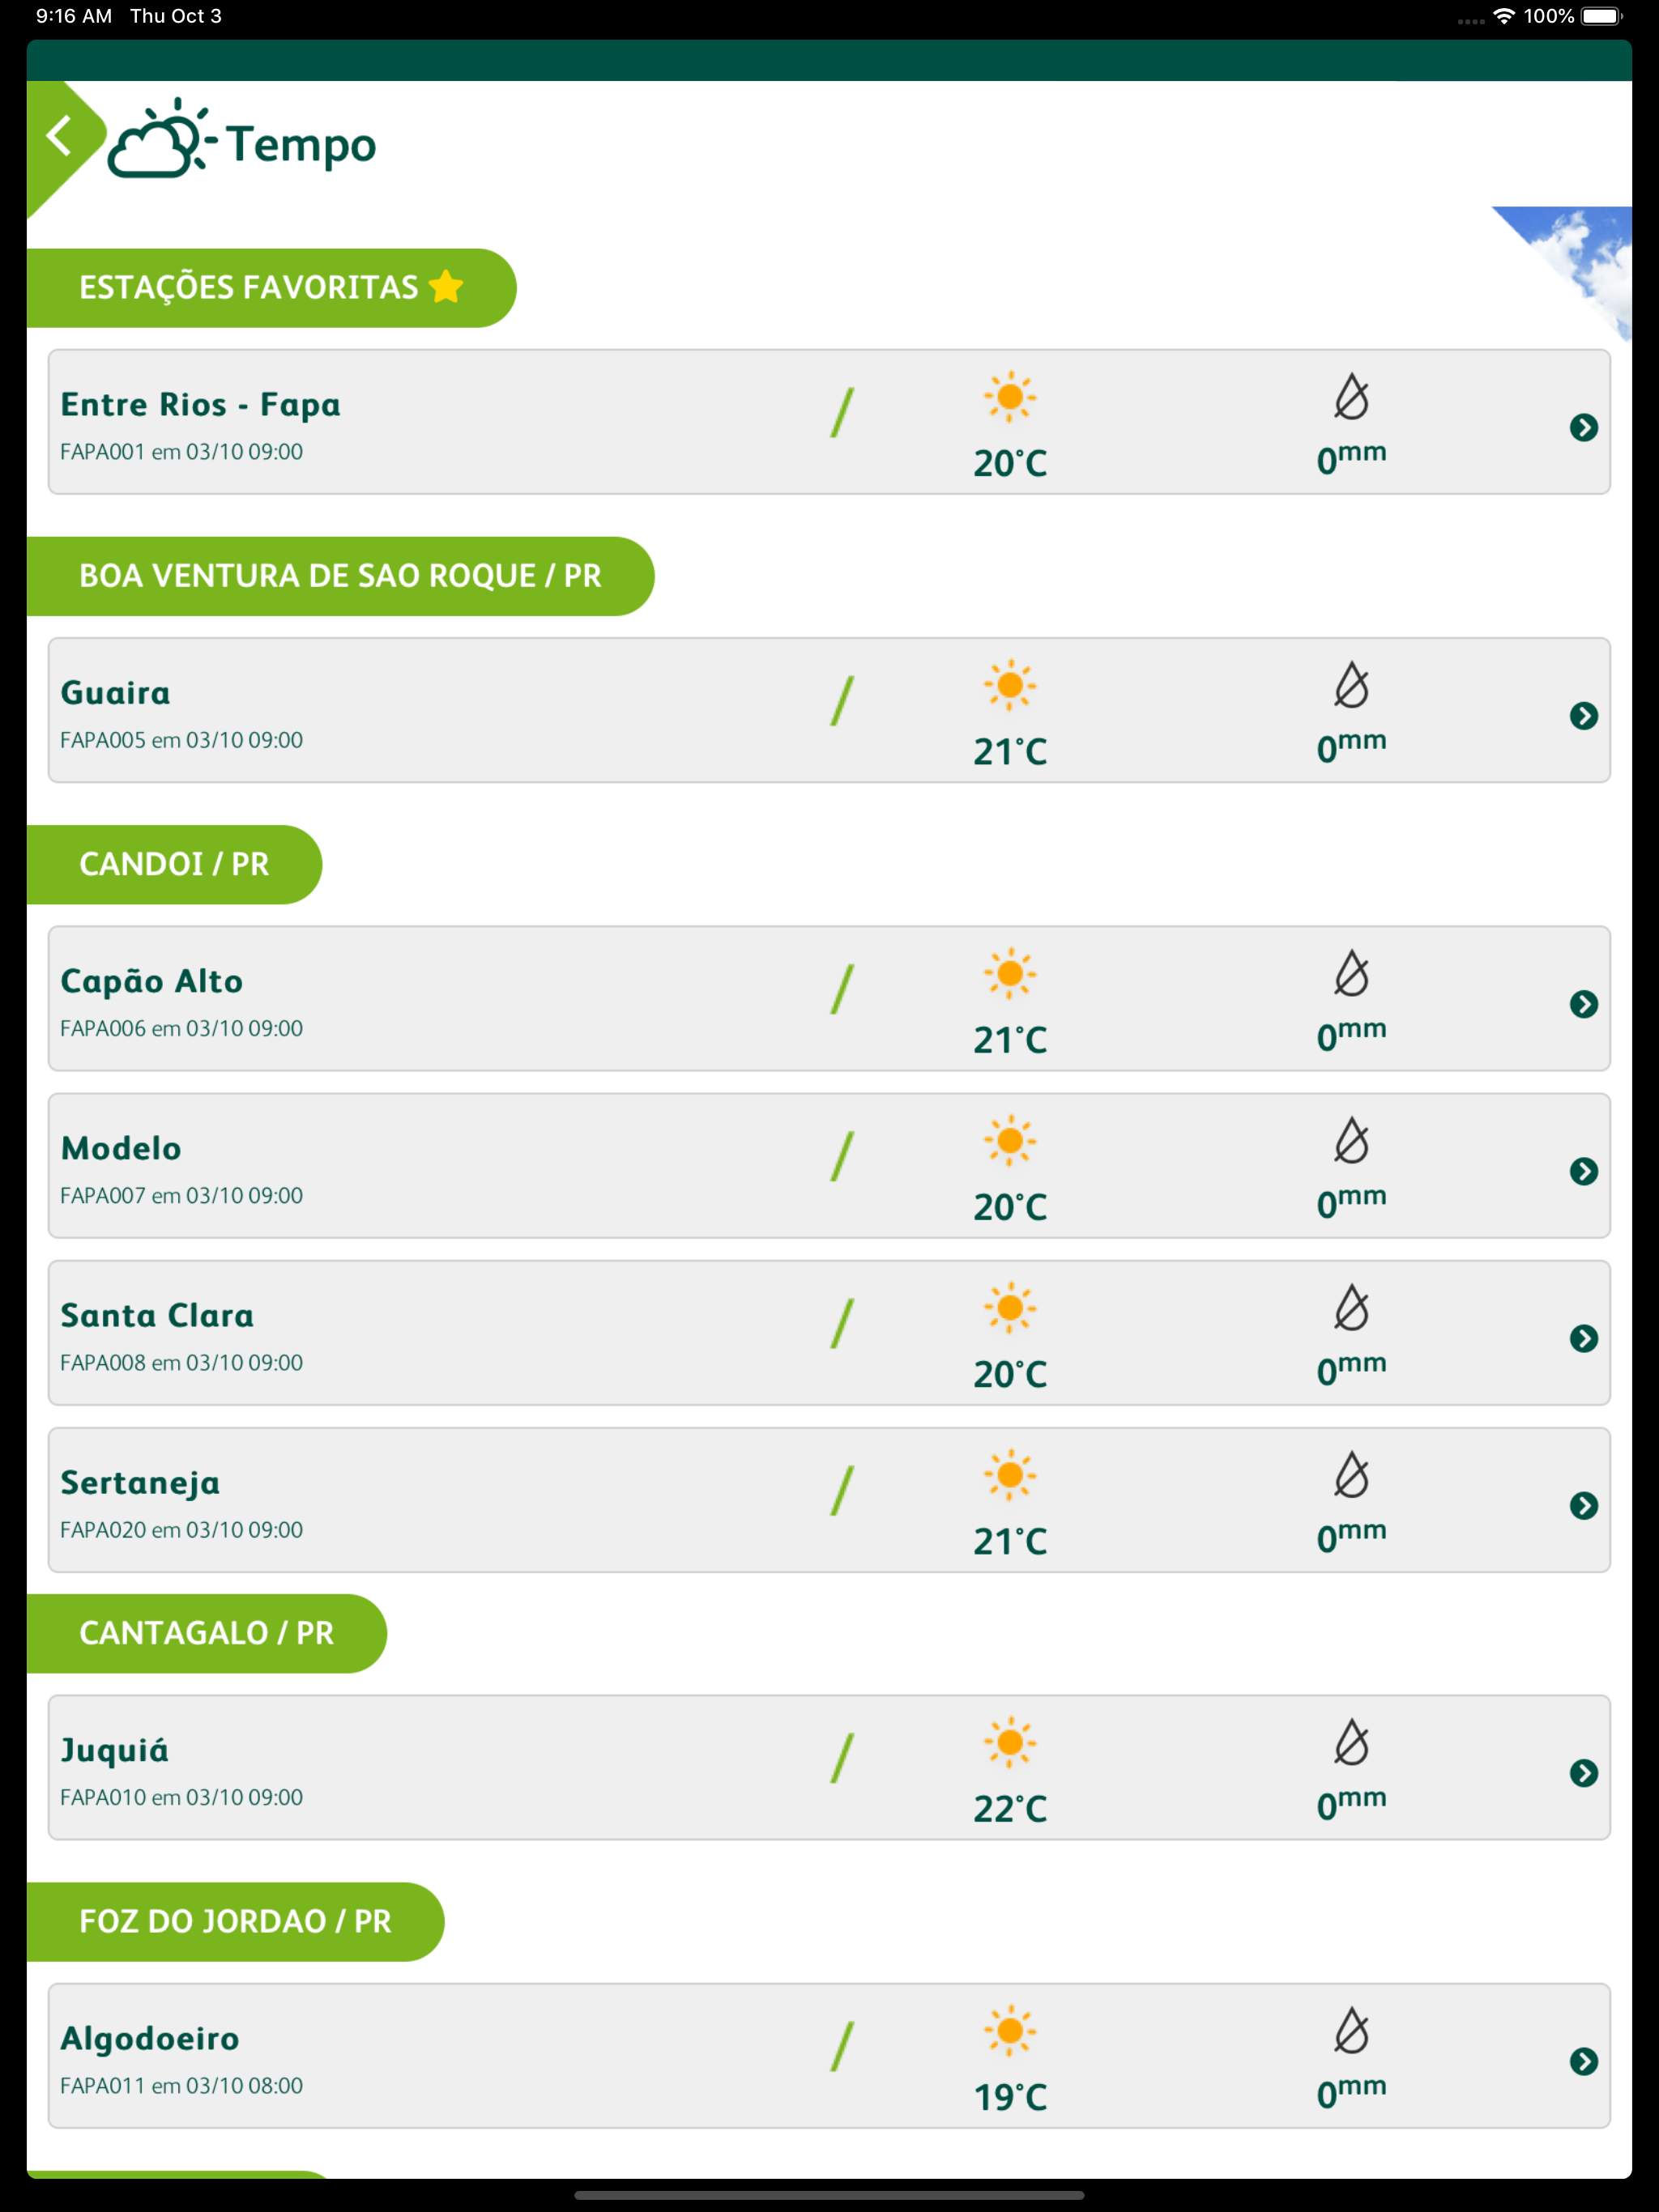This screenshot has width=1659, height=2212.
Task: Open the Modelo station name
Action: pos(121,1149)
